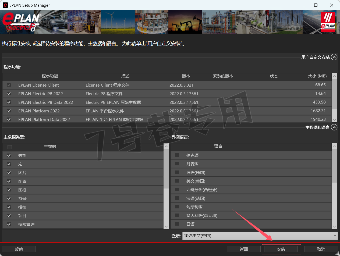Uncheck EPLAN Platform 2022 checkbox
340x256 pixels.
coord(9,111)
